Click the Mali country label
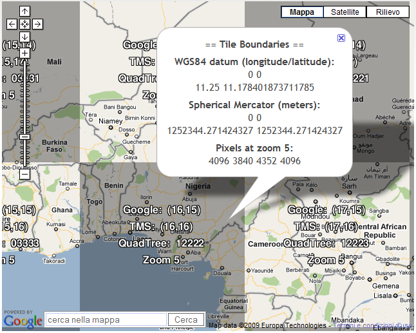Viewport: 416px width, 333px height. 54,62
